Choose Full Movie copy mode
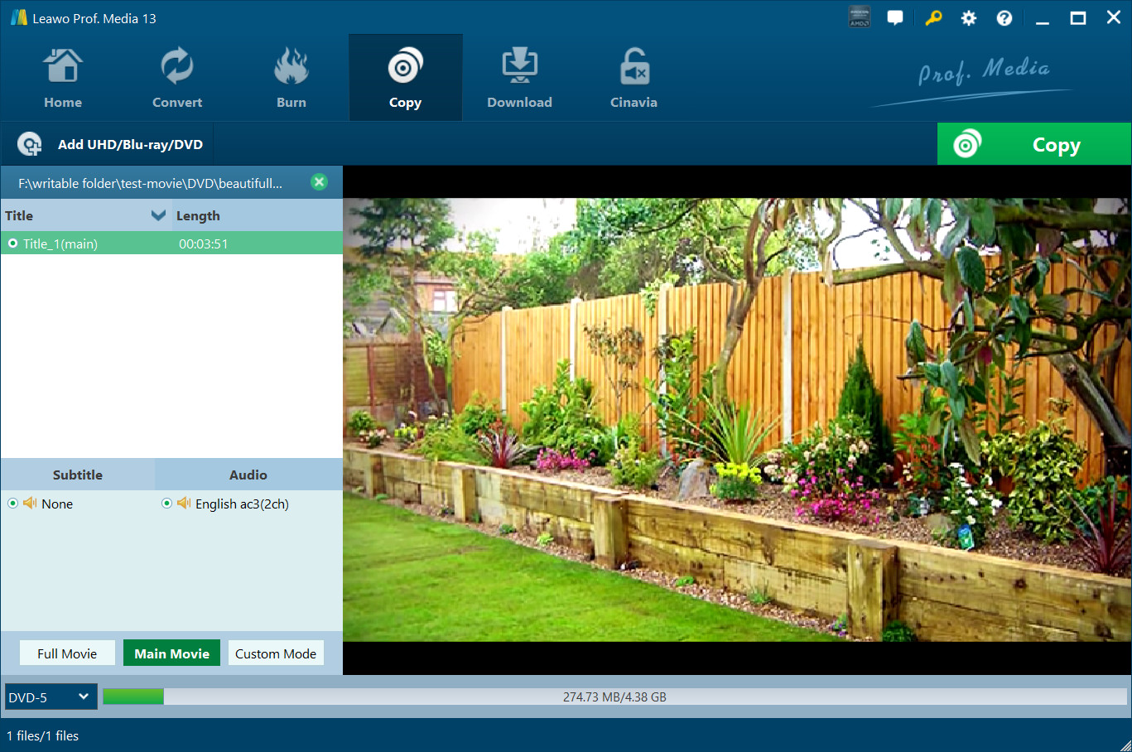This screenshot has height=752, width=1132. tap(67, 653)
